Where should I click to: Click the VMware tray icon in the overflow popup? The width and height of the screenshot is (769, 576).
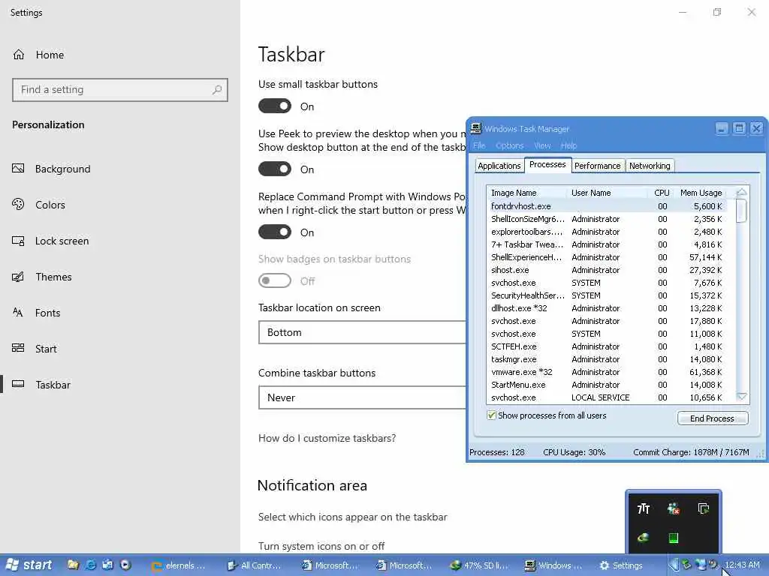tap(703, 509)
